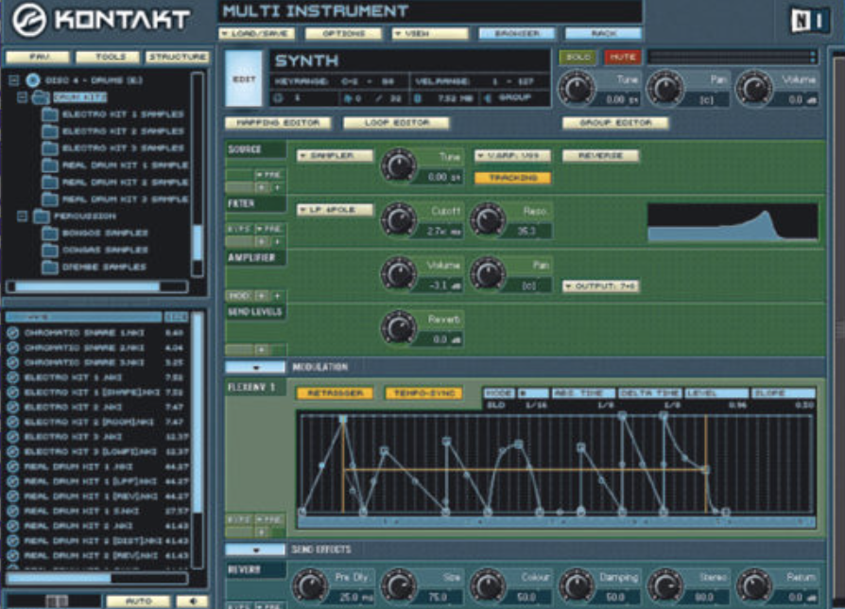Open the Electro Kit 2 Samples folder
845x609 pixels.
pos(49,130)
